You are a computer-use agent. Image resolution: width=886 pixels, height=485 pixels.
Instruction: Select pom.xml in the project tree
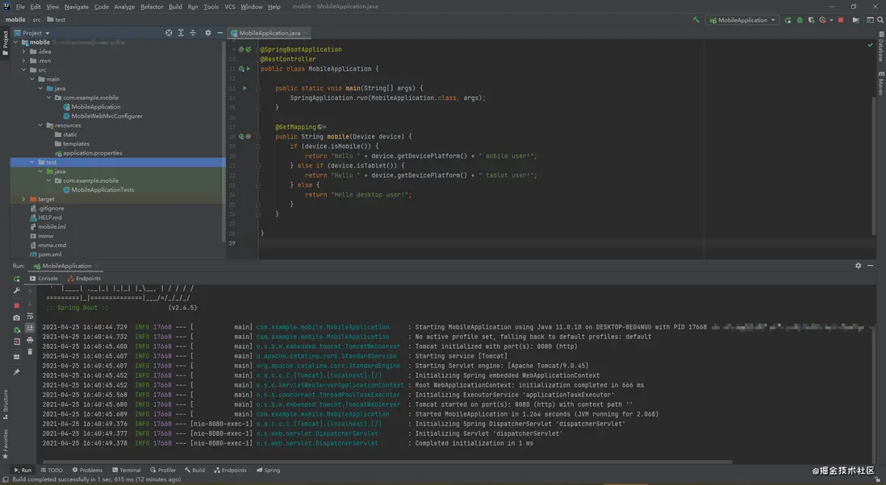[50, 255]
